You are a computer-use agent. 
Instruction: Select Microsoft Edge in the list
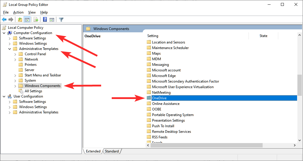click(164, 76)
